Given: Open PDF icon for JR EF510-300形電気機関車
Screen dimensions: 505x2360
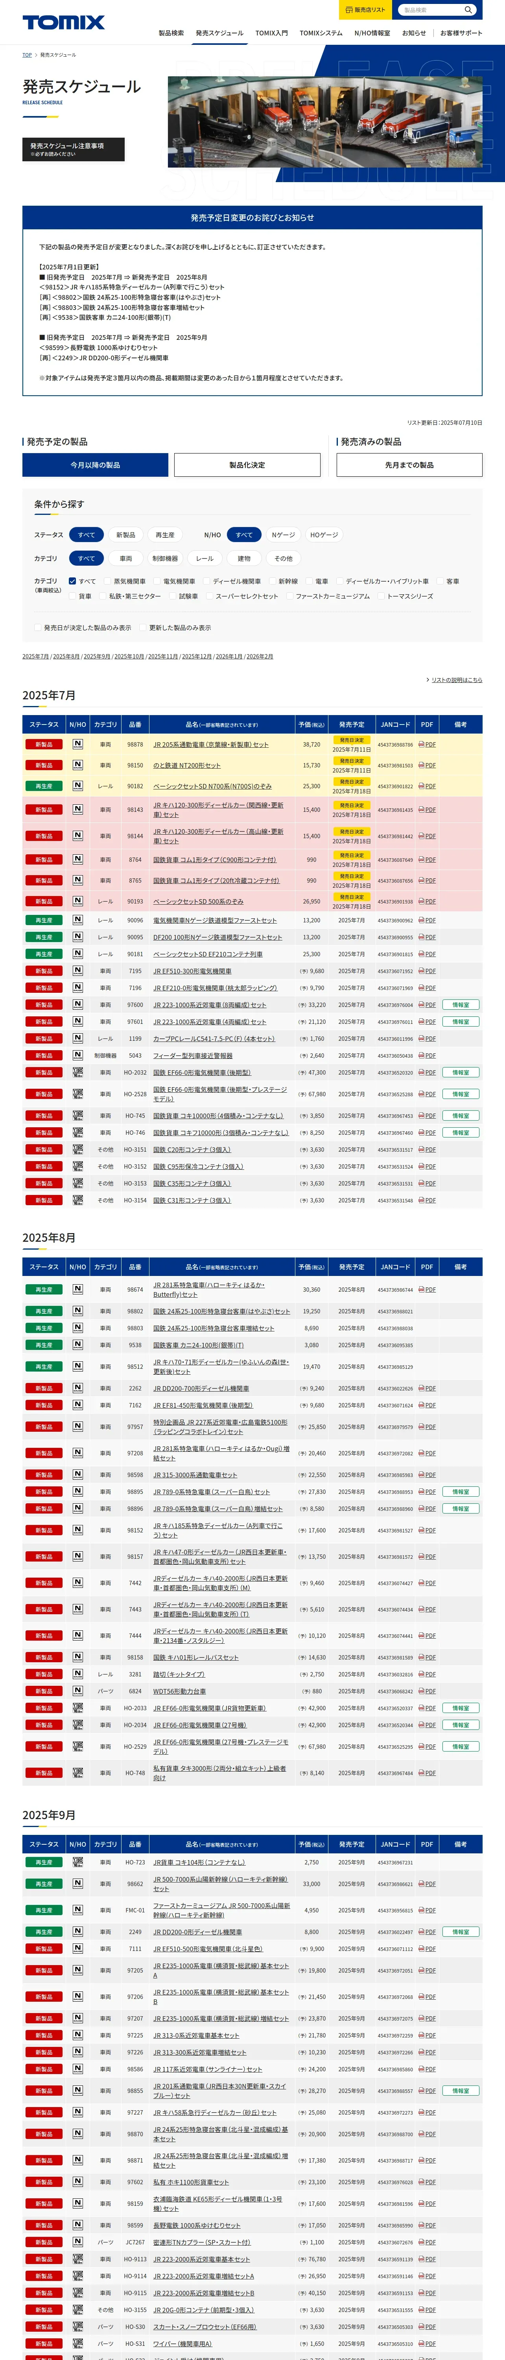Looking at the screenshot, I should [427, 971].
